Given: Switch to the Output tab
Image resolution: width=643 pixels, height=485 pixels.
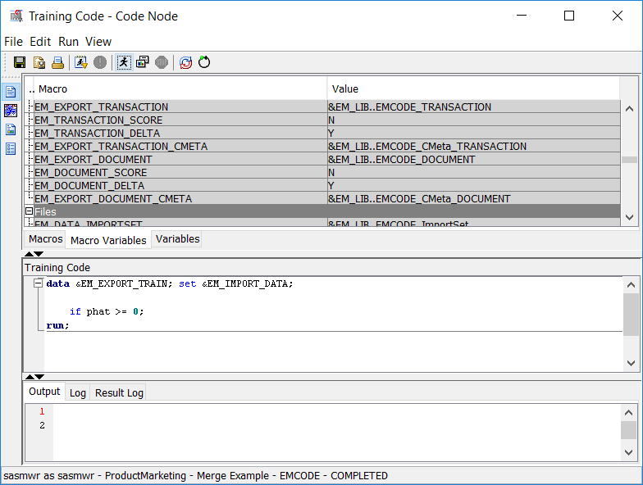Looking at the screenshot, I should pyautogui.click(x=44, y=392).
